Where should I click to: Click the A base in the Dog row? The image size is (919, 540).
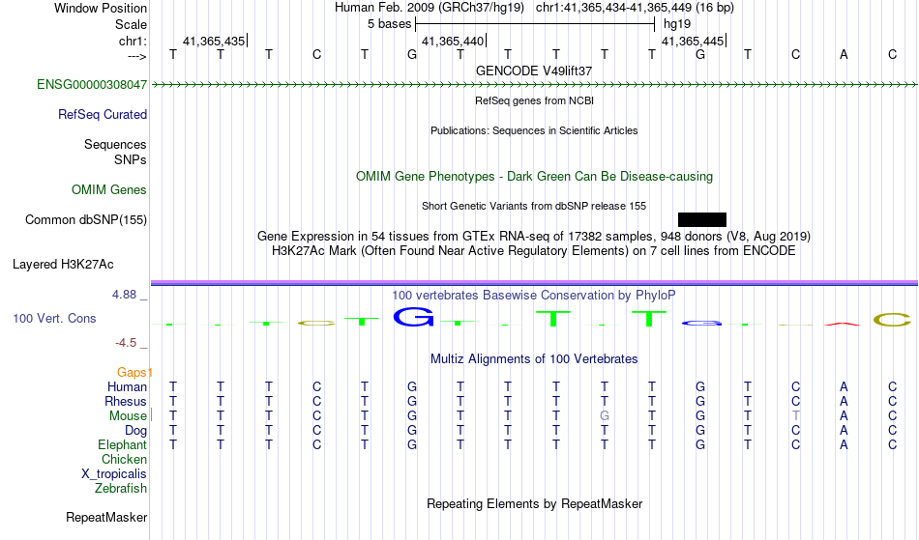point(844,431)
